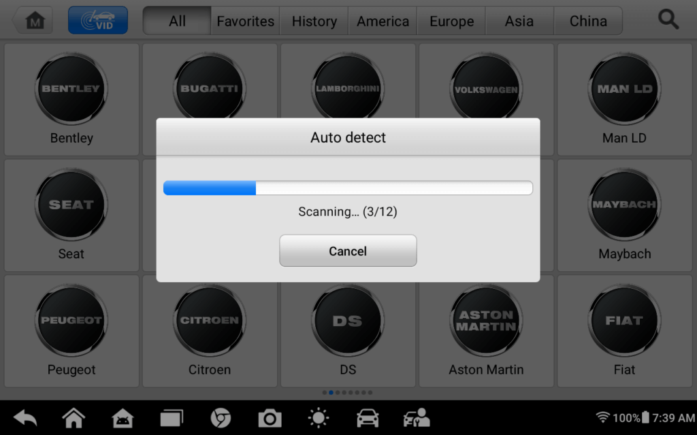Screen dimensions: 697x435
Task: Click the M home button in top bar
Action: point(34,21)
